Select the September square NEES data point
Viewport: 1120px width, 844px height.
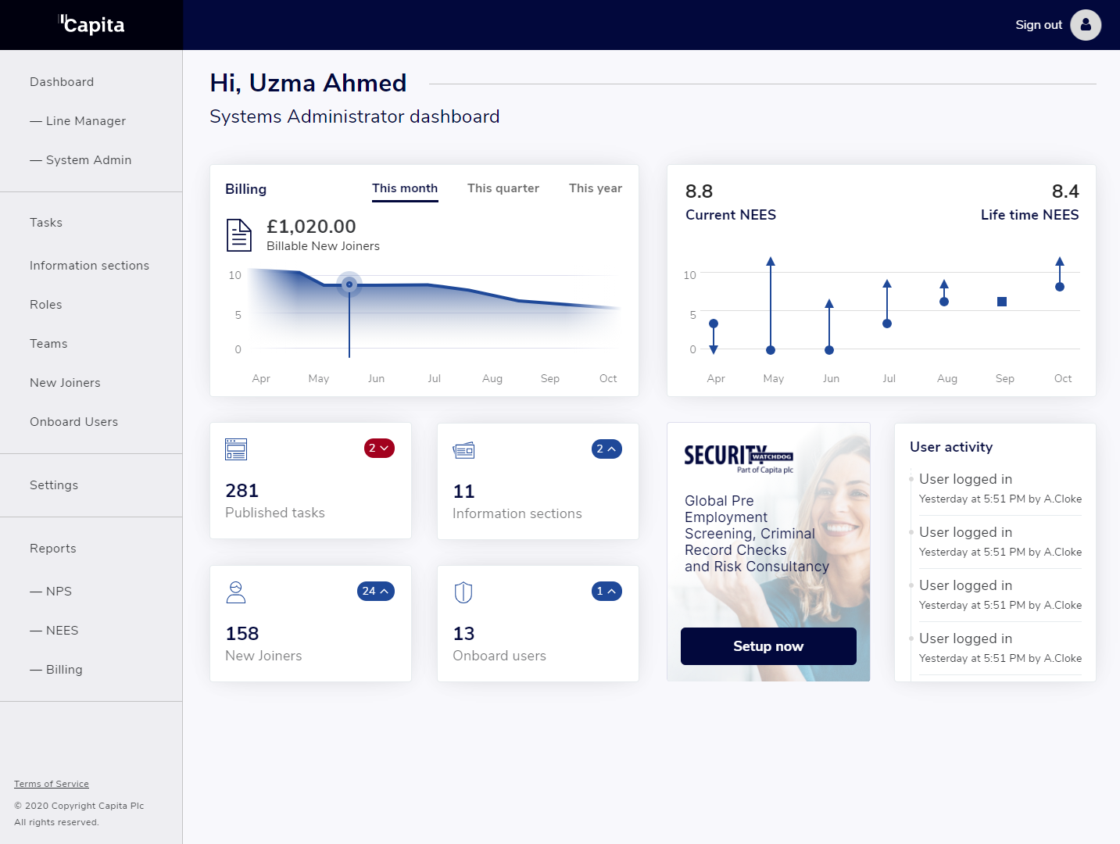point(1002,302)
